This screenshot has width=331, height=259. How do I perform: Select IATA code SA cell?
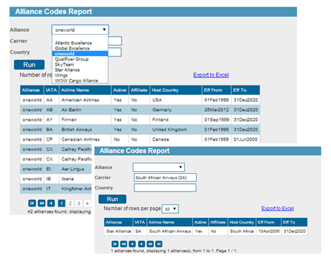point(140,231)
